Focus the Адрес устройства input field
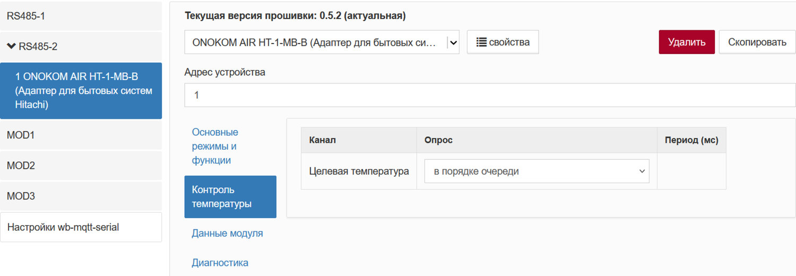This screenshot has width=796, height=276. (490, 96)
